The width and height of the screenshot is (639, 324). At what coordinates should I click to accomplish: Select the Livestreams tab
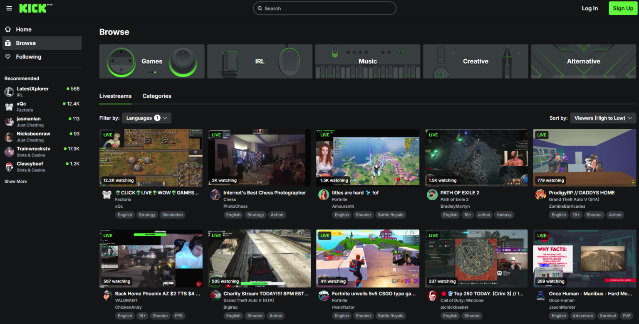[x=115, y=96]
